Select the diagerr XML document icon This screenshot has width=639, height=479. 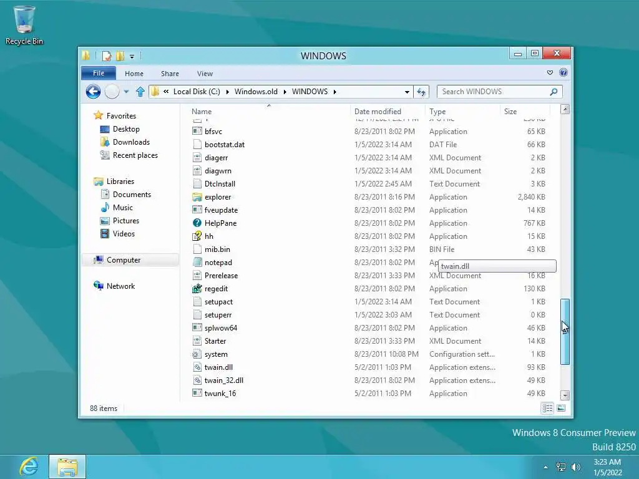coord(197,158)
